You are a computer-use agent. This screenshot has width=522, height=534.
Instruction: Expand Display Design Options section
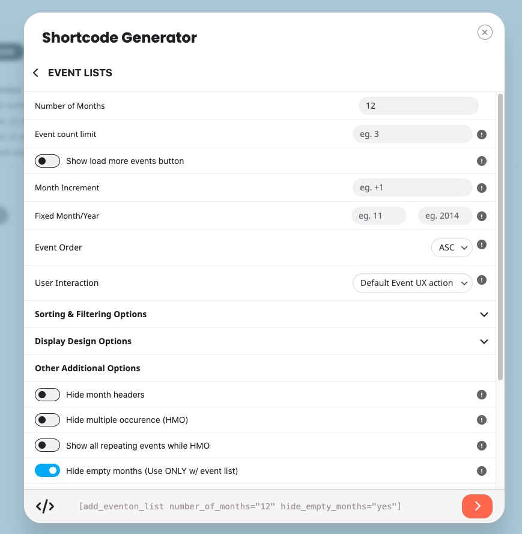[x=260, y=341]
